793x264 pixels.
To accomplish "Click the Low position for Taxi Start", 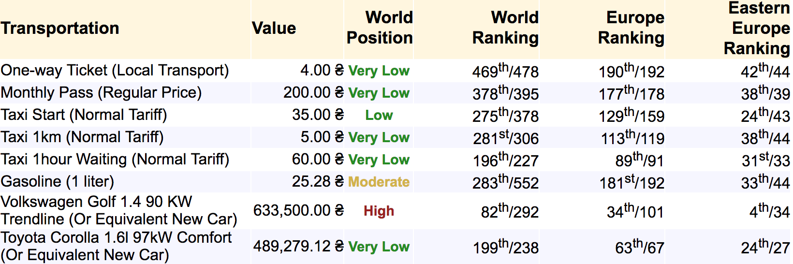I will pyautogui.click(x=379, y=116).
